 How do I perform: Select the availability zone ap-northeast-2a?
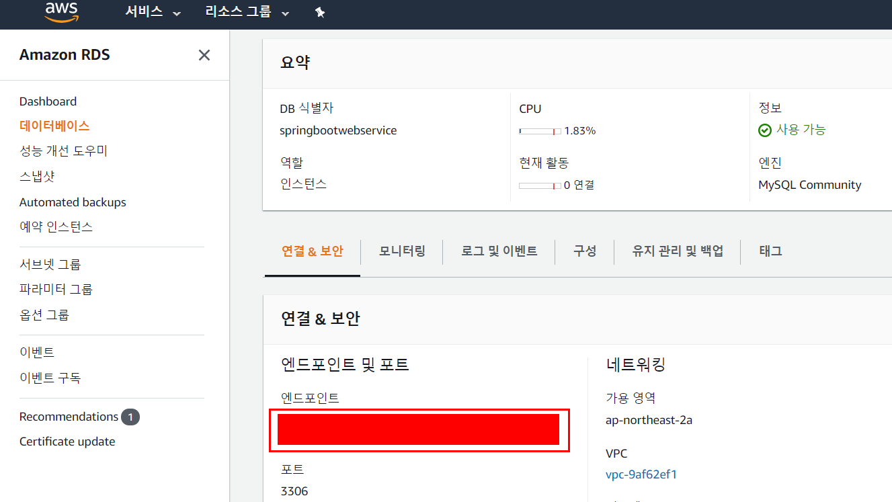coord(649,421)
